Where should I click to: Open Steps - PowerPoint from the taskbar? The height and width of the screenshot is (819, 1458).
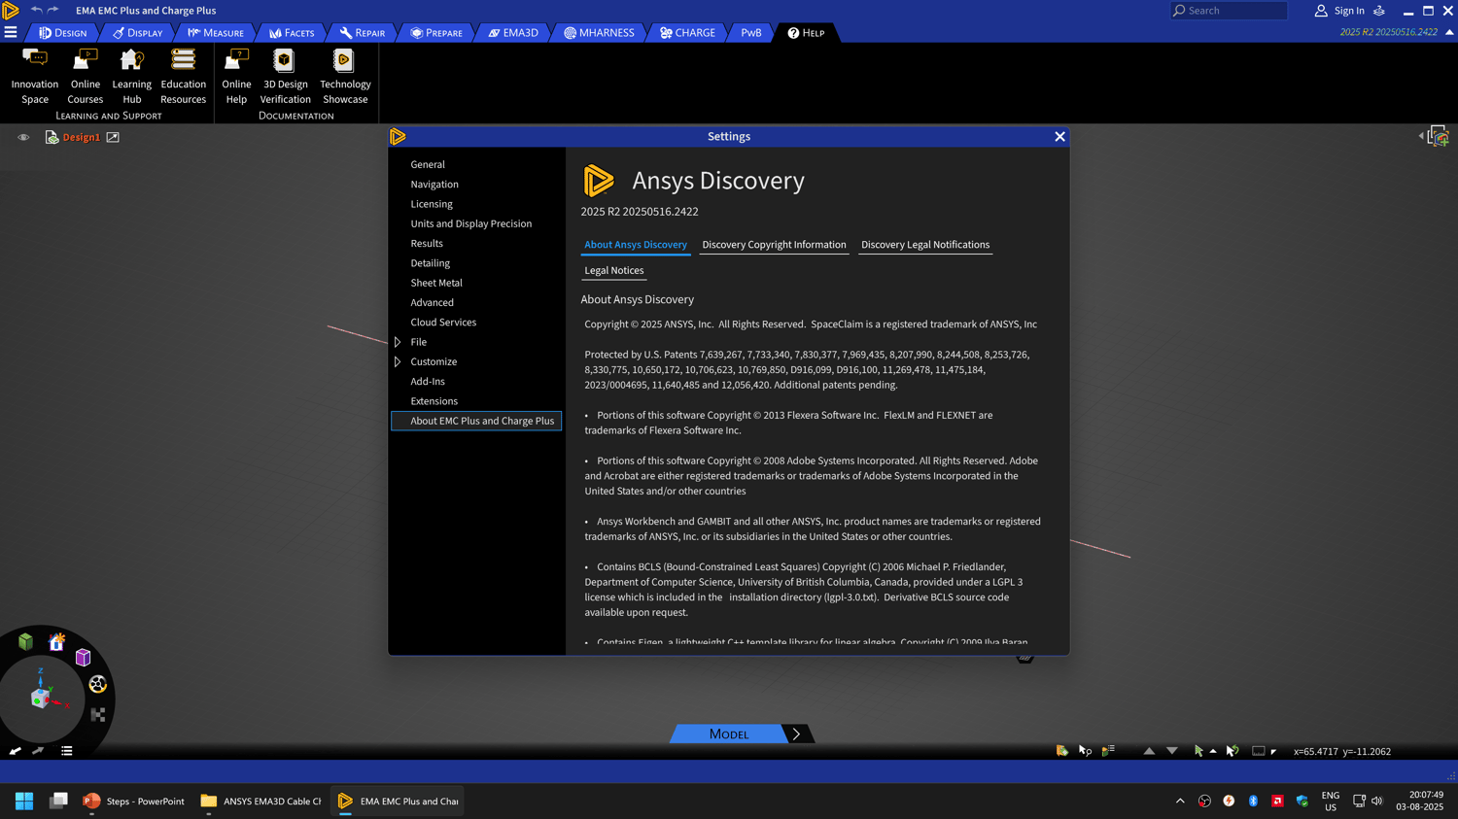(134, 802)
